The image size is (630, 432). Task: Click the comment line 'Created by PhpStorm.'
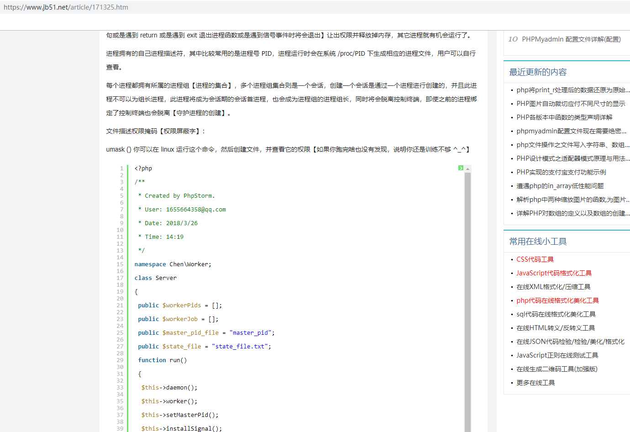click(x=176, y=196)
